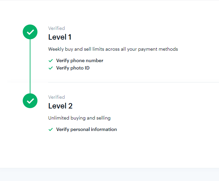The width and height of the screenshot is (219, 181).
Task: Click the check icon beside Verify personal information
Action: point(51,130)
